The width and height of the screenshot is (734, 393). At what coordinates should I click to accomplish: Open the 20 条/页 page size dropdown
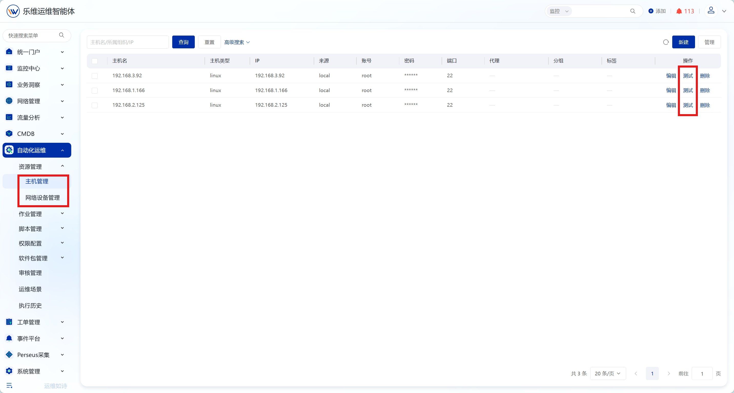[x=608, y=373]
